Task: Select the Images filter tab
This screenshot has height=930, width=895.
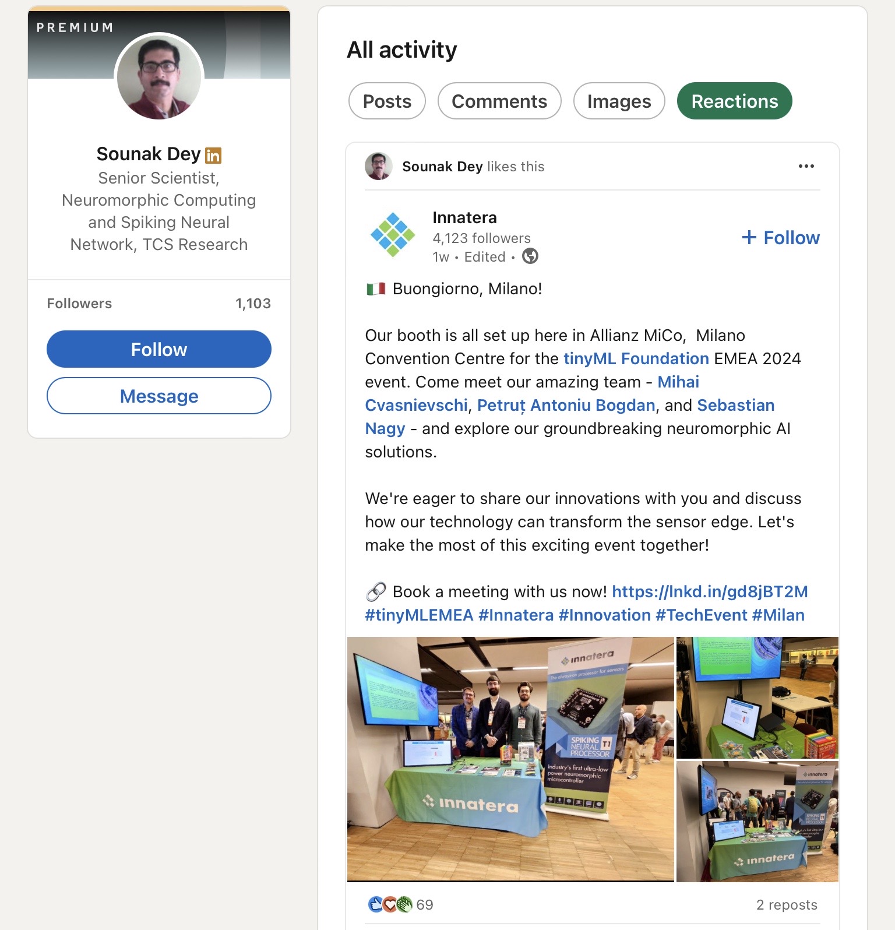Action: [x=619, y=101]
